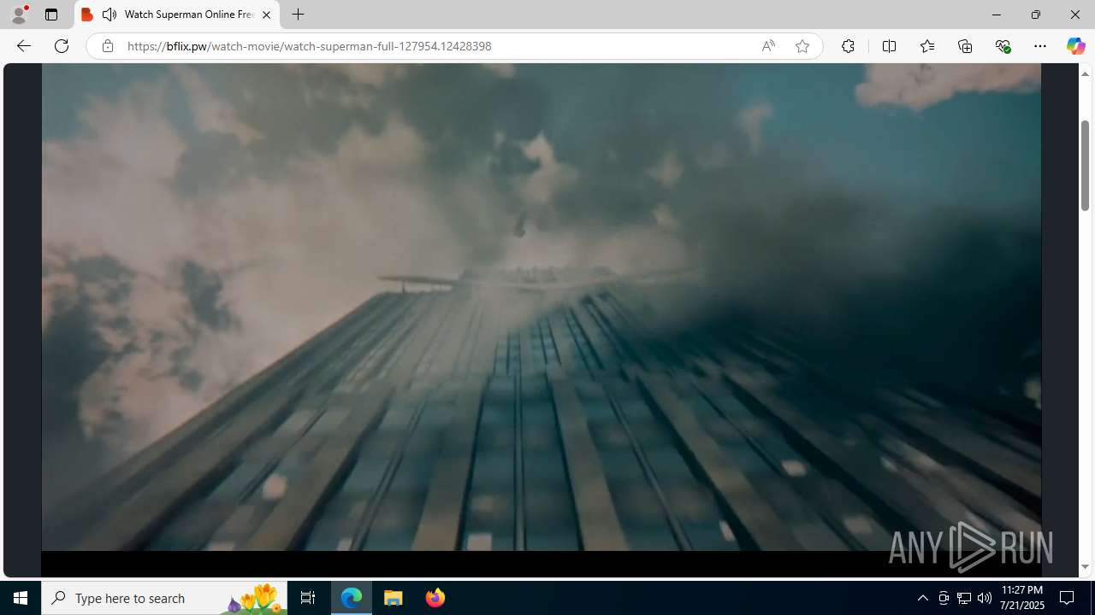
Task: Open the network status icon
Action: [x=964, y=598]
